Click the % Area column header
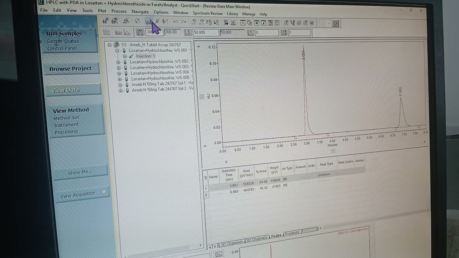This screenshot has width=459, height=258. tap(261, 171)
